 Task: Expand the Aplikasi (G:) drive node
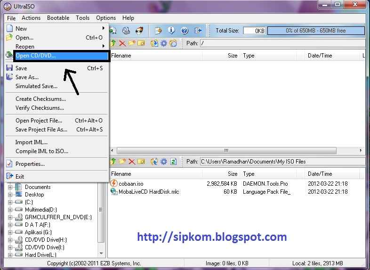(x=10, y=232)
